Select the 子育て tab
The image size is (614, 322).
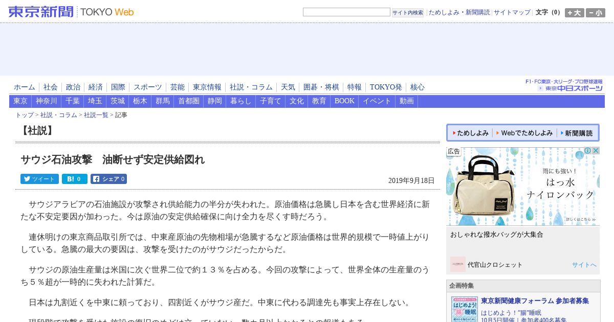(x=271, y=101)
